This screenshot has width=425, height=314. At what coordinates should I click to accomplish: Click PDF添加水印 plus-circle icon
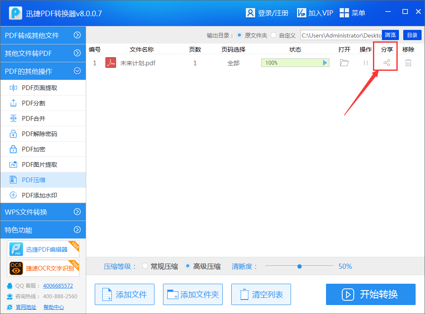pos(13,195)
